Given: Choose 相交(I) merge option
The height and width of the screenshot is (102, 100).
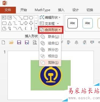Looking at the screenshot, I should pyautogui.click(x=50, y=56).
